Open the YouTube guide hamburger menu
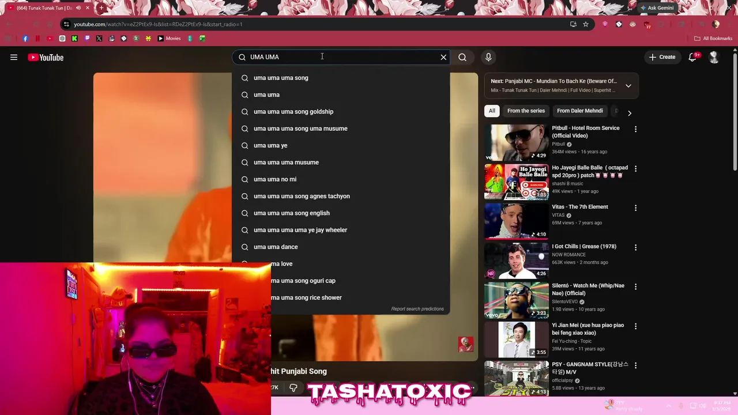 [x=14, y=57]
